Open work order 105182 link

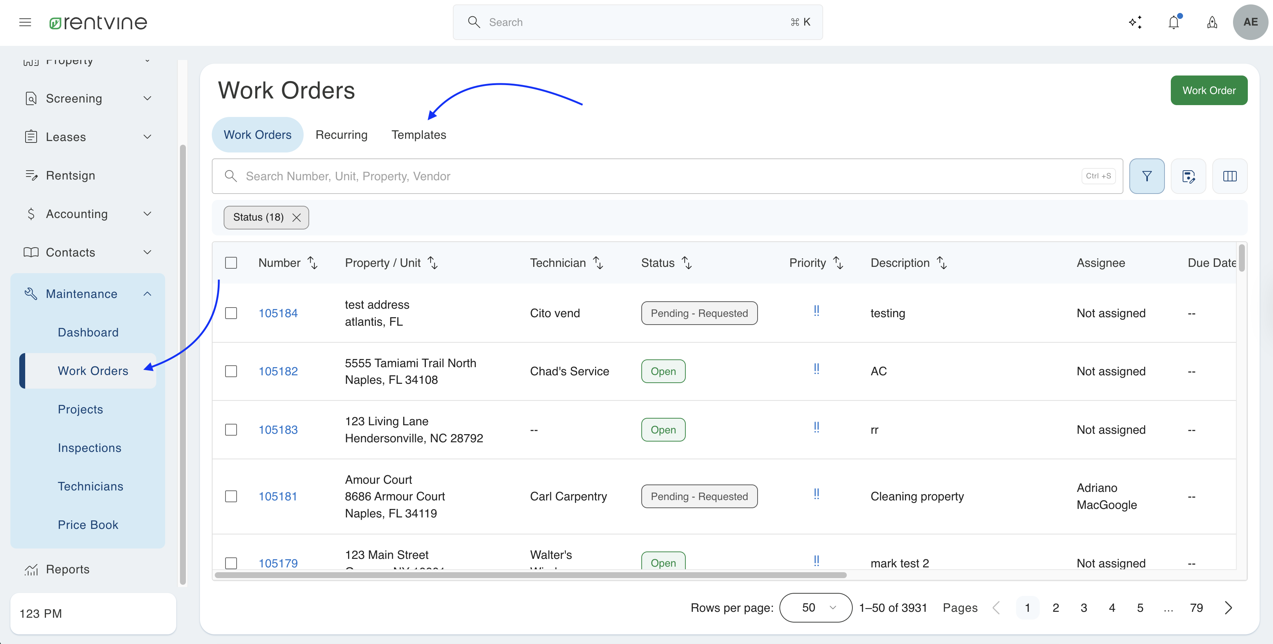pyautogui.click(x=278, y=371)
